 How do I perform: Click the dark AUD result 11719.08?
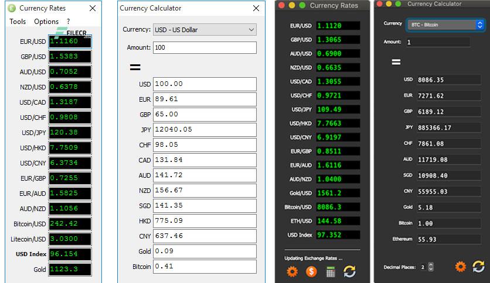449,160
